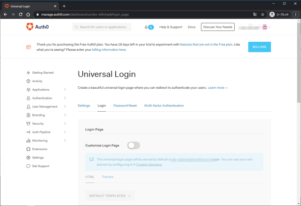The height and width of the screenshot is (206, 301).
Task: Click the browser back arrow
Action: [5, 15]
